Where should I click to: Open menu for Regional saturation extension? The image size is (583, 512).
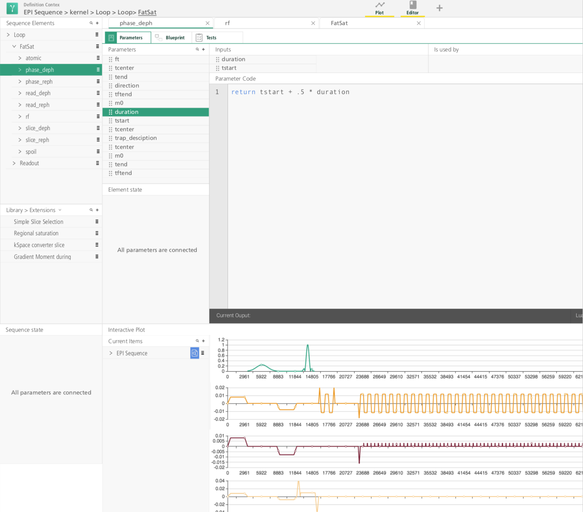tap(97, 233)
